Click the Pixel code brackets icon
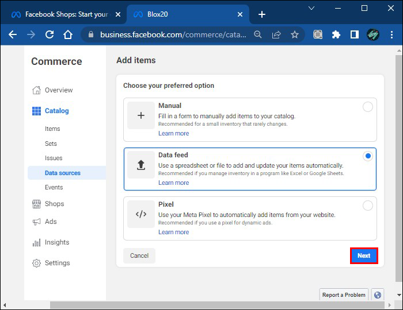Viewport: 403px width, 310px height. 141,215
